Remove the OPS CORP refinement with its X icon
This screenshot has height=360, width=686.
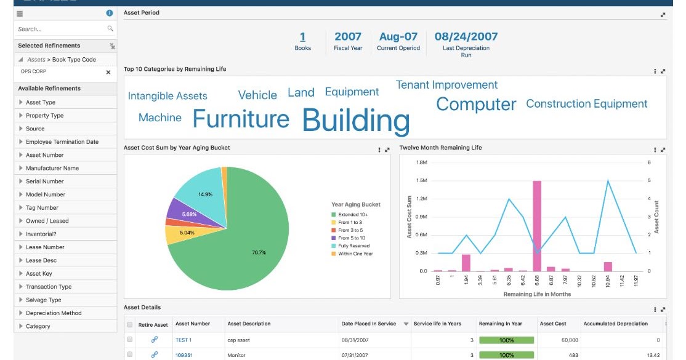[x=107, y=72]
